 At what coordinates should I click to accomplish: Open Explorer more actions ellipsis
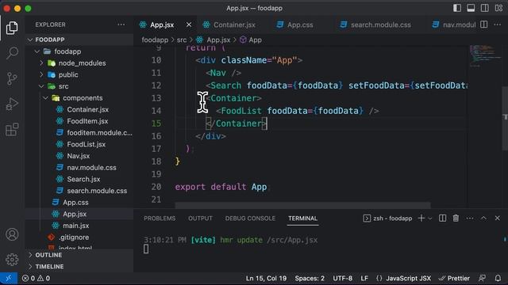[121, 25]
